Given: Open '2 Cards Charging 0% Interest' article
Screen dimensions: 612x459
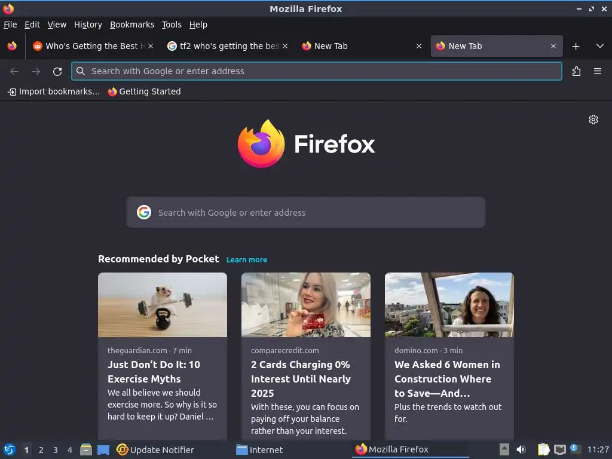Looking at the screenshot, I should (x=301, y=378).
